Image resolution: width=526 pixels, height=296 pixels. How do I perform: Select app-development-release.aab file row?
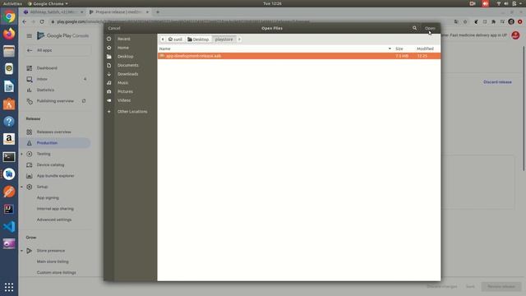(299, 56)
